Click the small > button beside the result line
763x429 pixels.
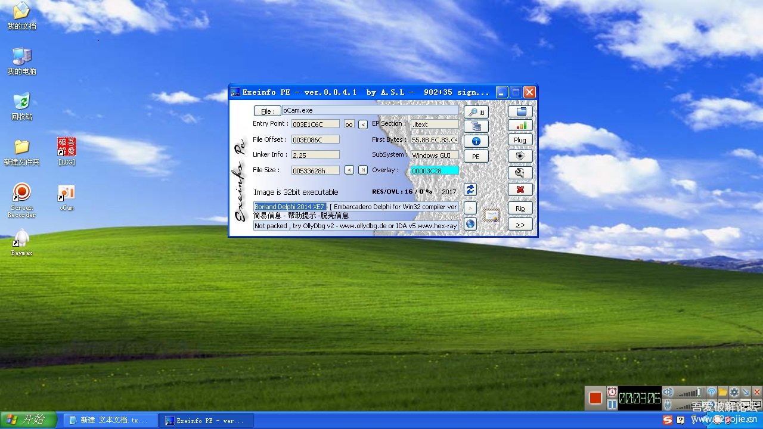[470, 207]
